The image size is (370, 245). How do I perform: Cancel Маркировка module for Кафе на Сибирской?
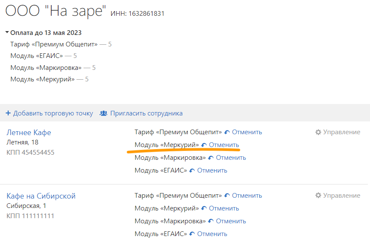231,221
